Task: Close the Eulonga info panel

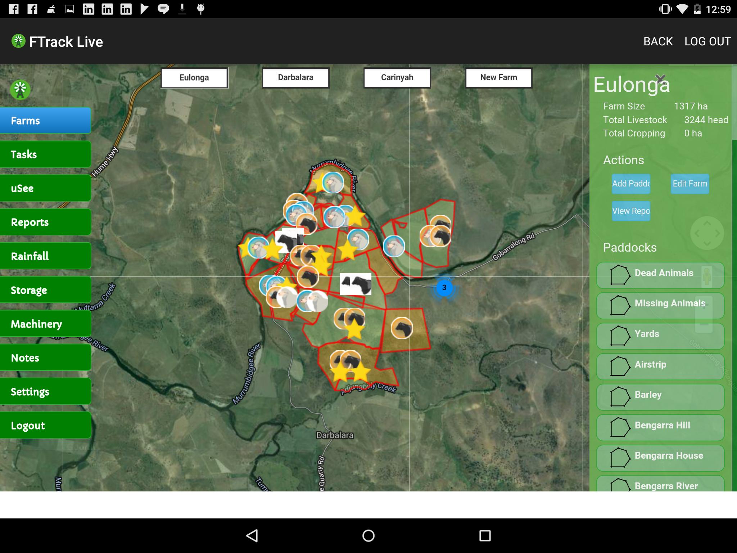Action: pyautogui.click(x=660, y=78)
